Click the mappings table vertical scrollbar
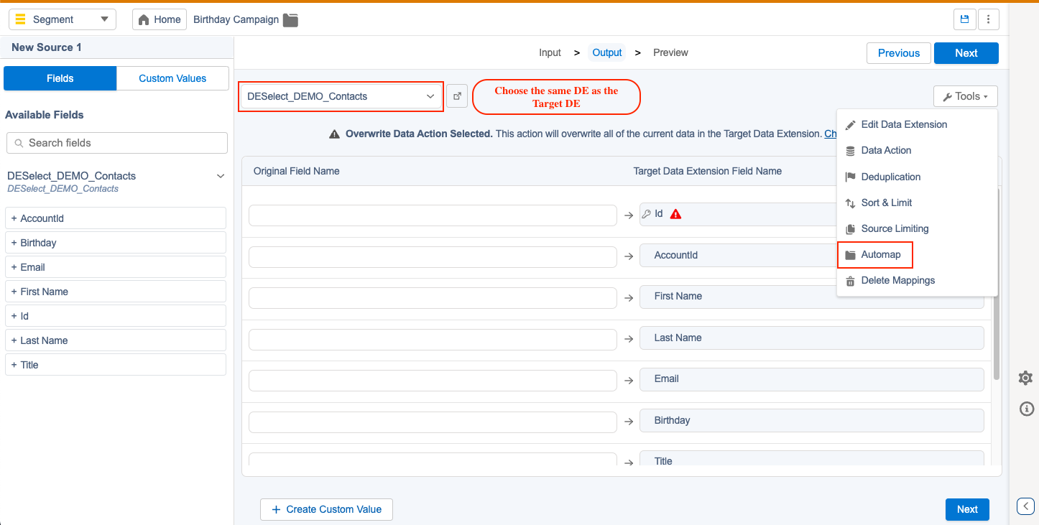This screenshot has height=525, width=1039. [996, 284]
